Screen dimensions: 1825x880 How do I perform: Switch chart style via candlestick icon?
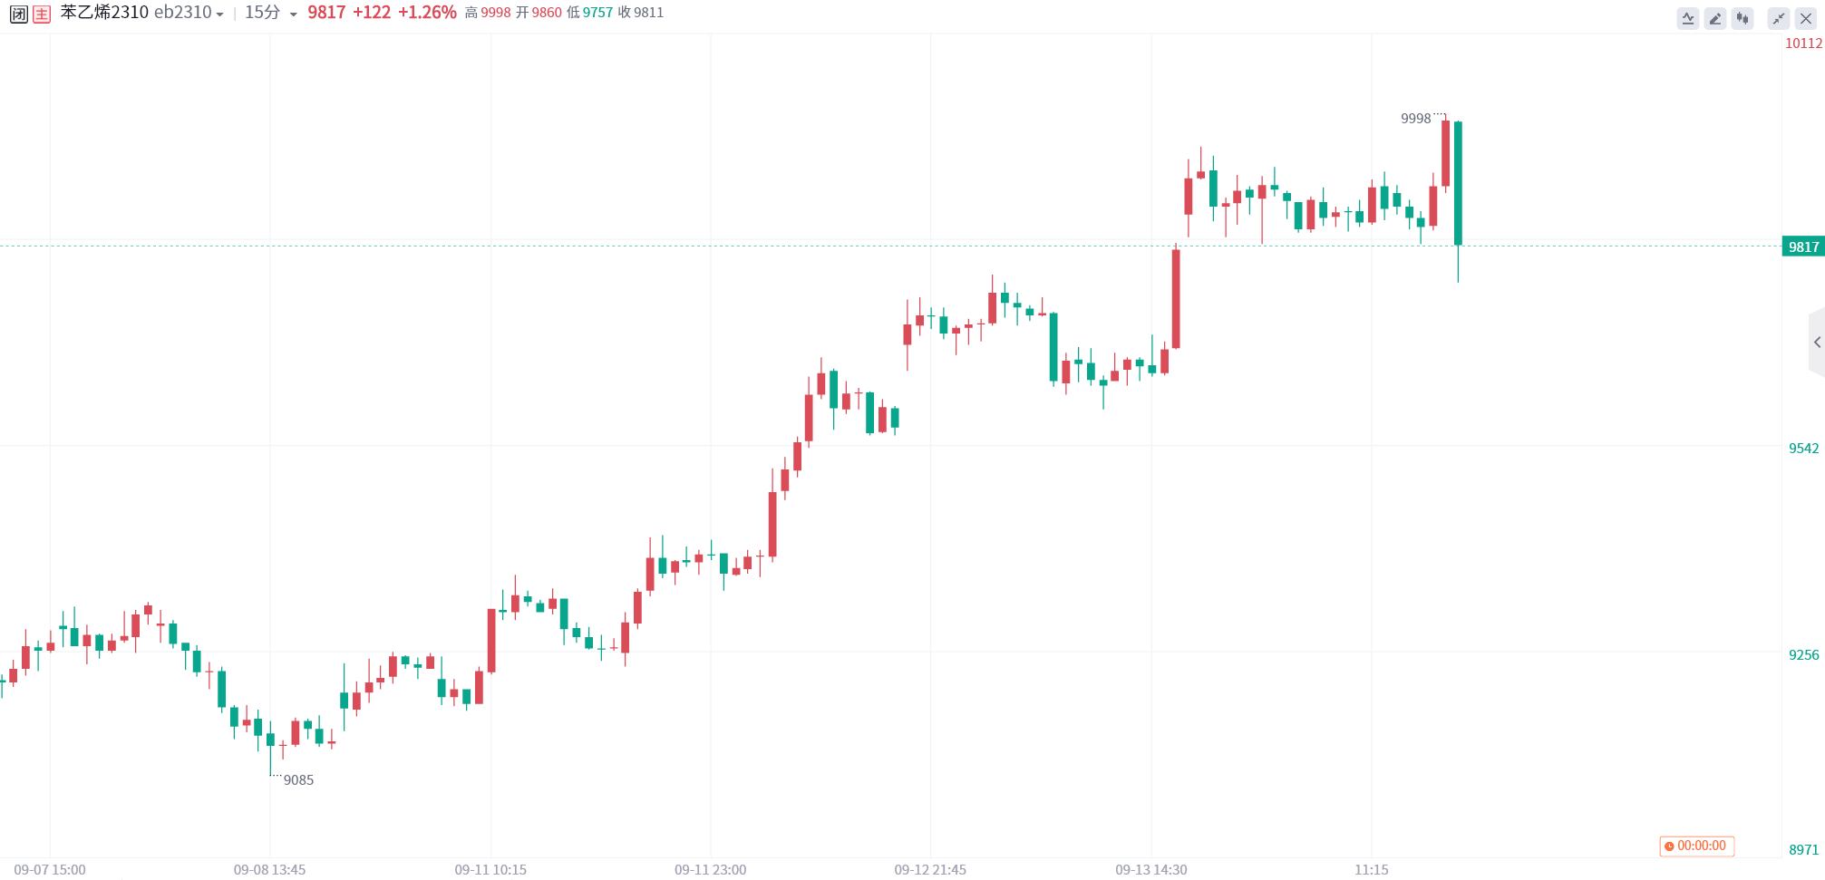pos(1742,18)
